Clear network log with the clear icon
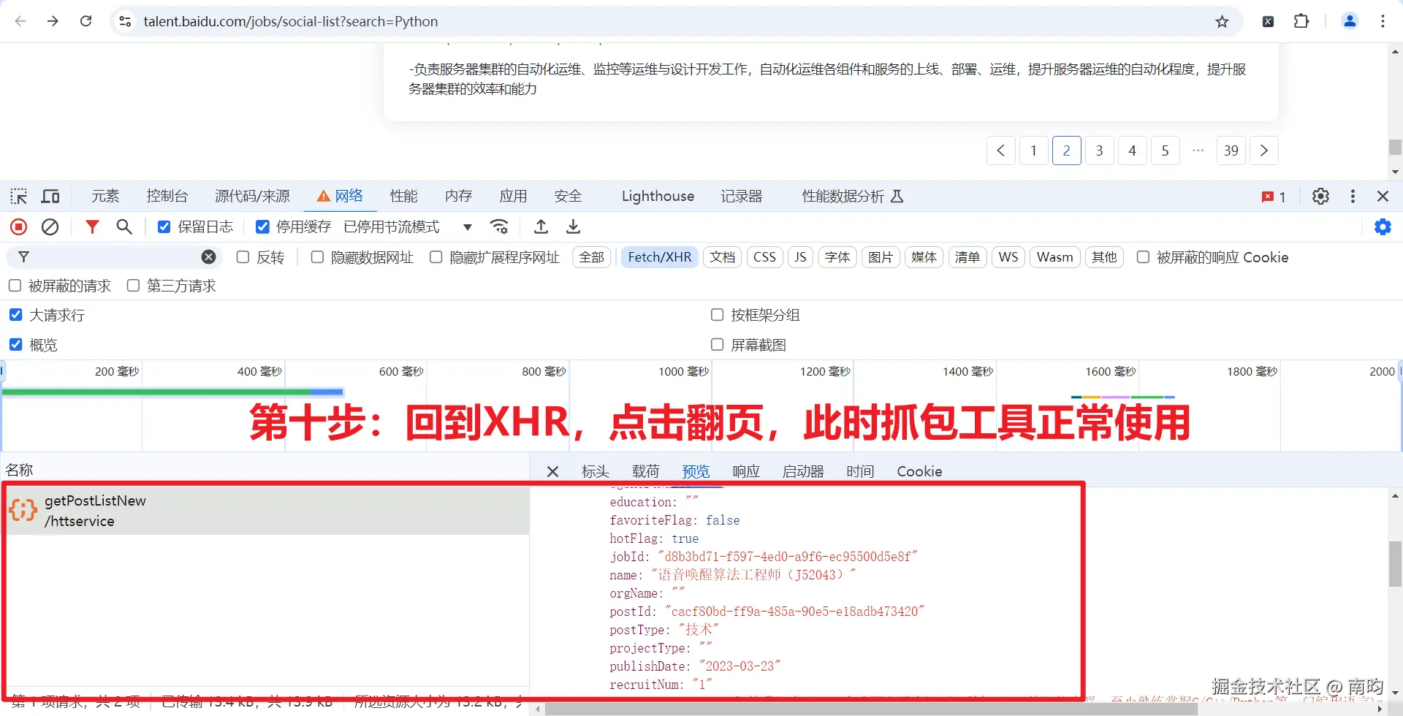 point(50,226)
